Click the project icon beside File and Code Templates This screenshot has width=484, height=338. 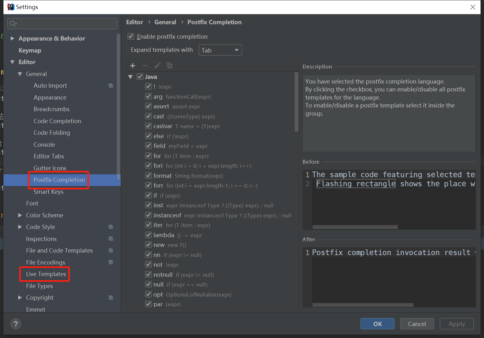pyautogui.click(x=111, y=251)
